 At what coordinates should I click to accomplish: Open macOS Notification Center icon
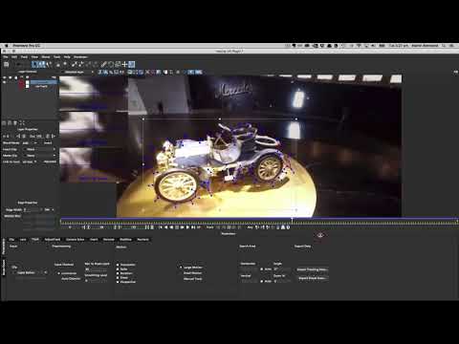coord(452,46)
